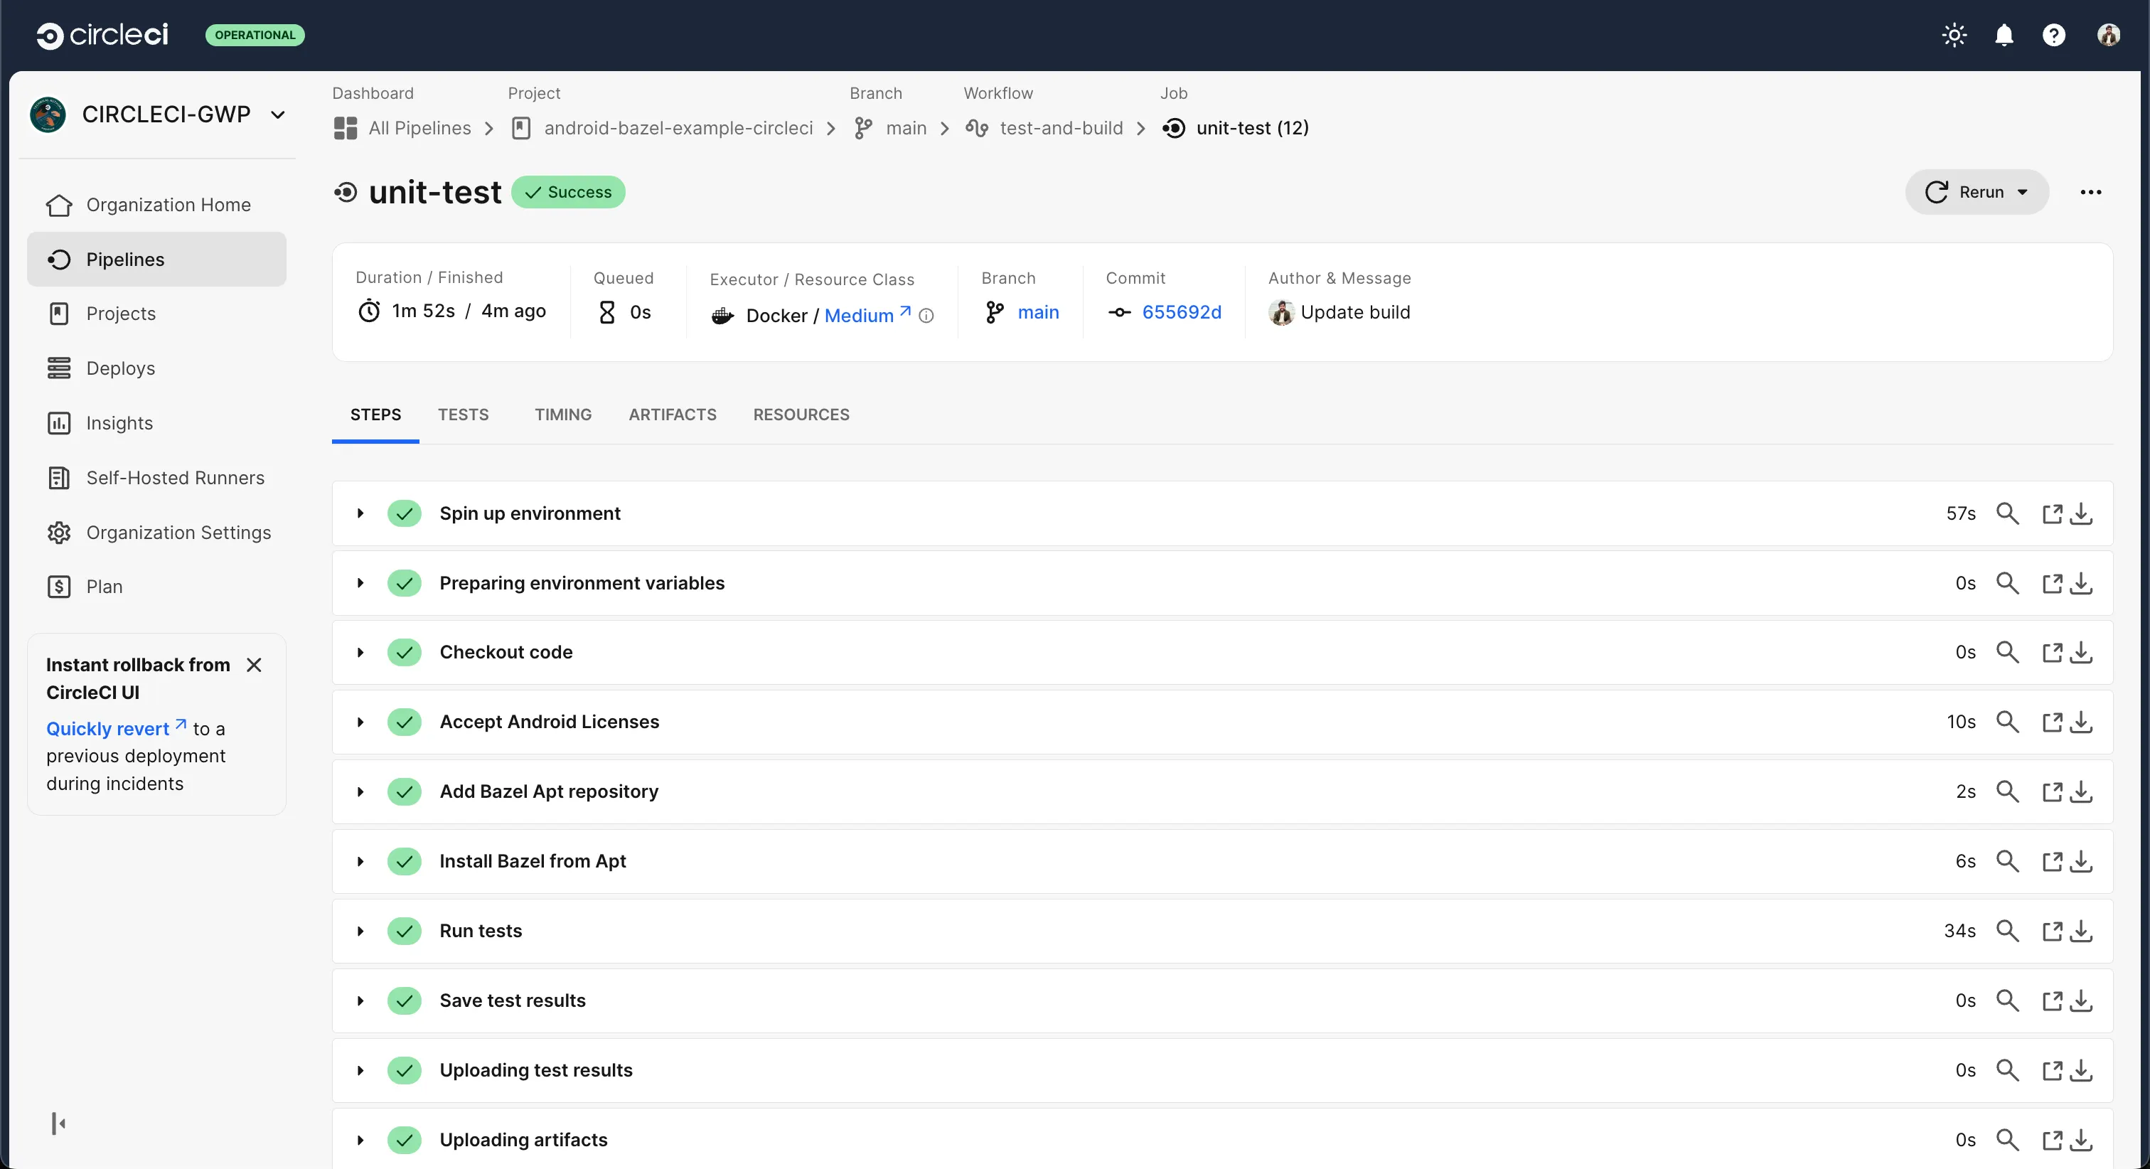Click android-bazel-example-circleci project breadcrumb
Screen dimensions: 2150x1169
coord(663,128)
